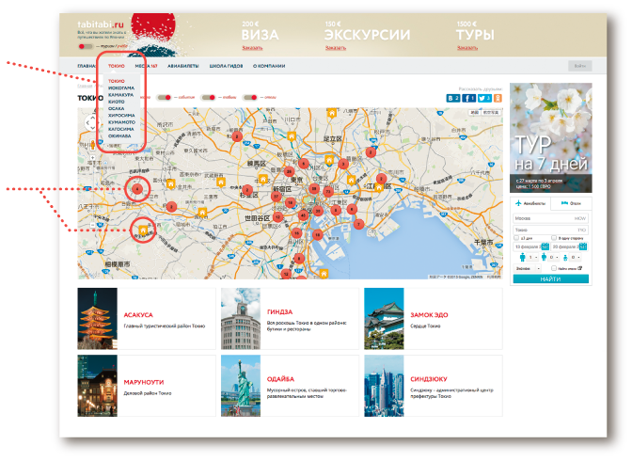Screen dimensions: 632x461
Task: Click the Заказать link under Виза
Action: click(x=253, y=47)
